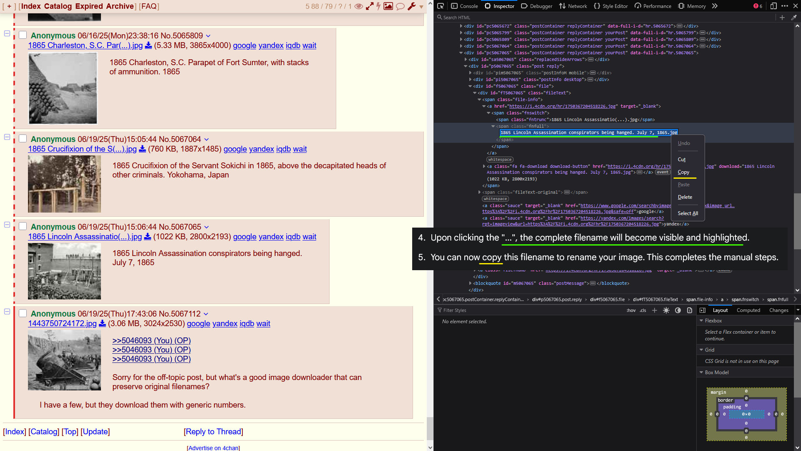Add new style rule with plus icon

[x=655, y=310]
